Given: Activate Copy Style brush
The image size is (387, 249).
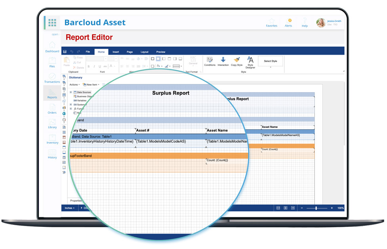Looking at the screenshot, I should click(x=237, y=61).
